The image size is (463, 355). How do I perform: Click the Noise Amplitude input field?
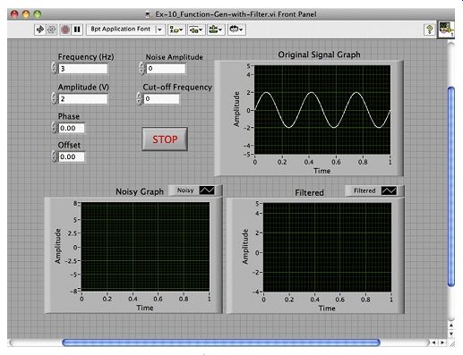[166, 69]
